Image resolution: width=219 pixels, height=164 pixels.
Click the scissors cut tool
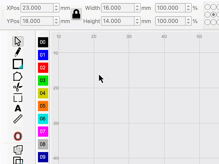tap(18, 87)
